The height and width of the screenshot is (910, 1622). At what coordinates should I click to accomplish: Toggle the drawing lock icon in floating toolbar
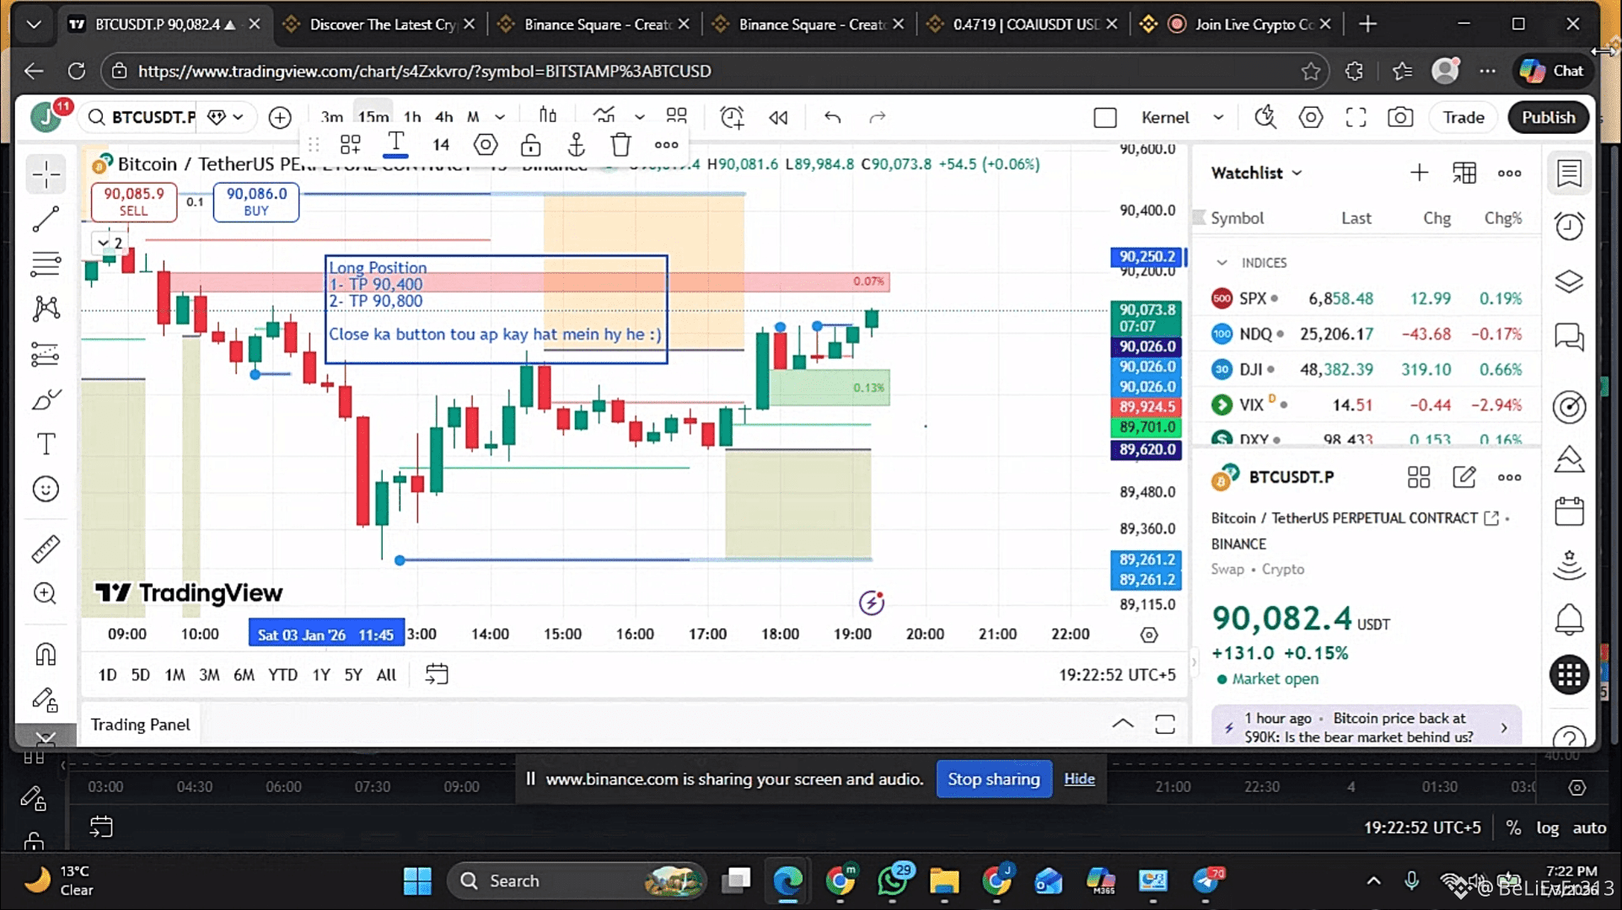pos(530,145)
